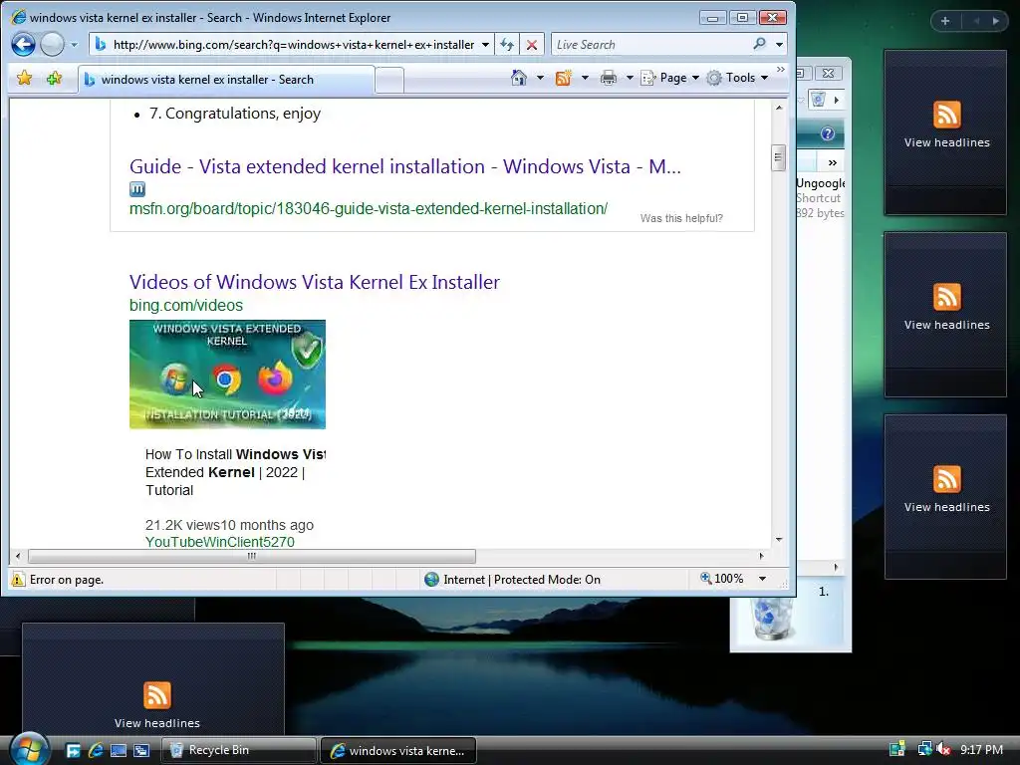This screenshot has height=765, width=1020.
Task: Click the Live Search magnifier icon
Action: (x=759, y=44)
